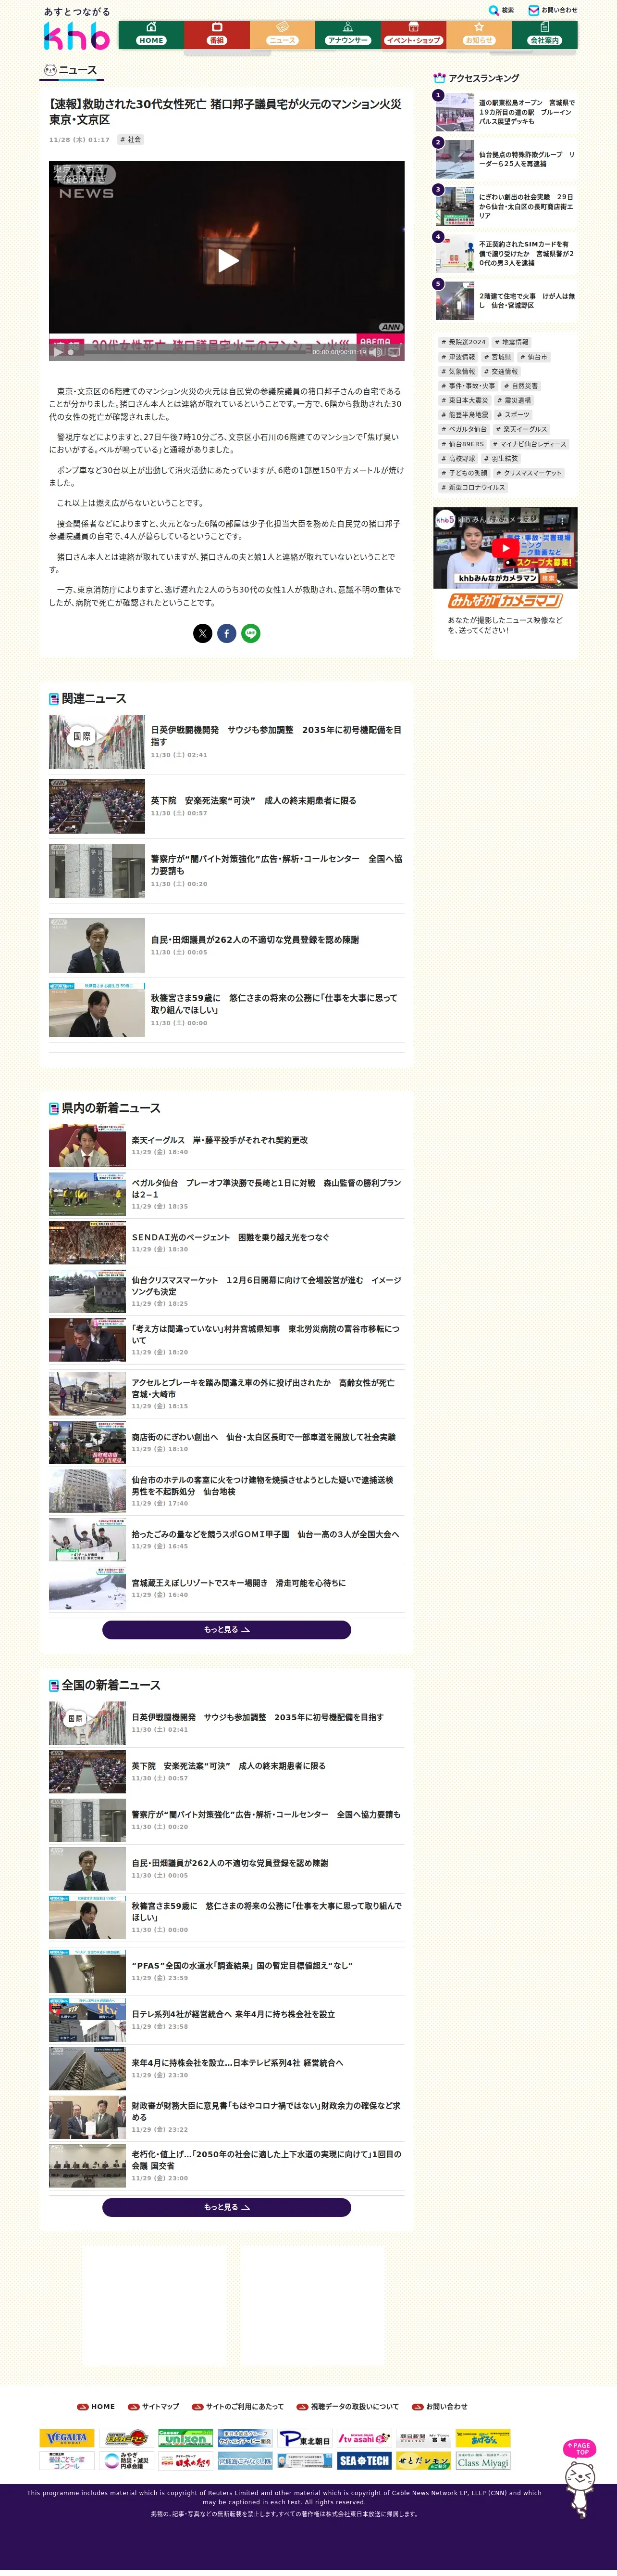Screen dimensions: 617x2576
Task: Open related article 自民・田畑議員が262人の不適切な党員登録
Action: (227, 945)
